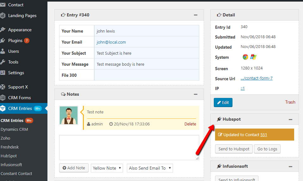This screenshot has height=181, width=303.
Task: Open the Dynamics CRM submenu item
Action: 14,129
